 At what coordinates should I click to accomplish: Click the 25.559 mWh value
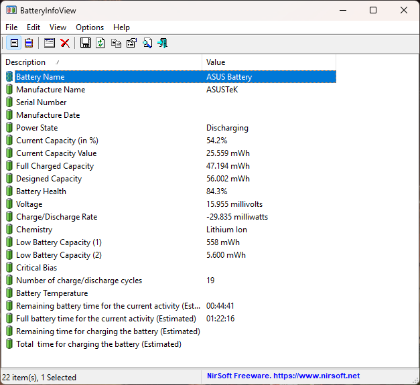click(228, 153)
